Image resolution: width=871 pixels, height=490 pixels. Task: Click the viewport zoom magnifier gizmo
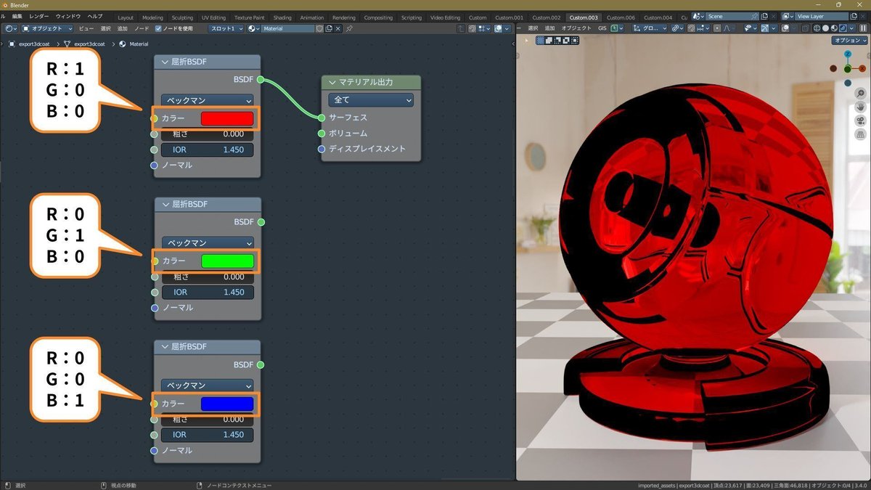[860, 93]
